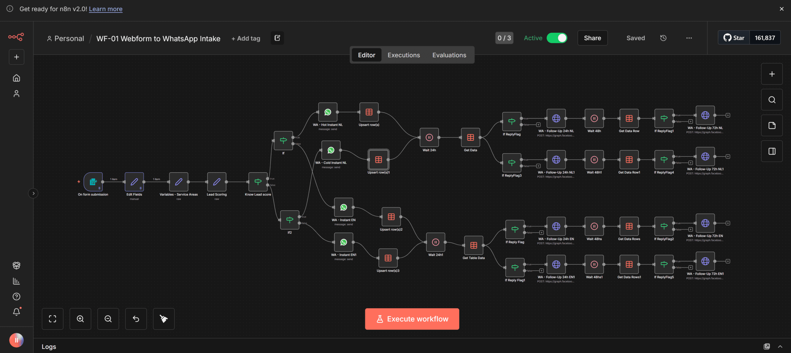
Task: Select the 'On form submission' node
Action: tap(93, 182)
